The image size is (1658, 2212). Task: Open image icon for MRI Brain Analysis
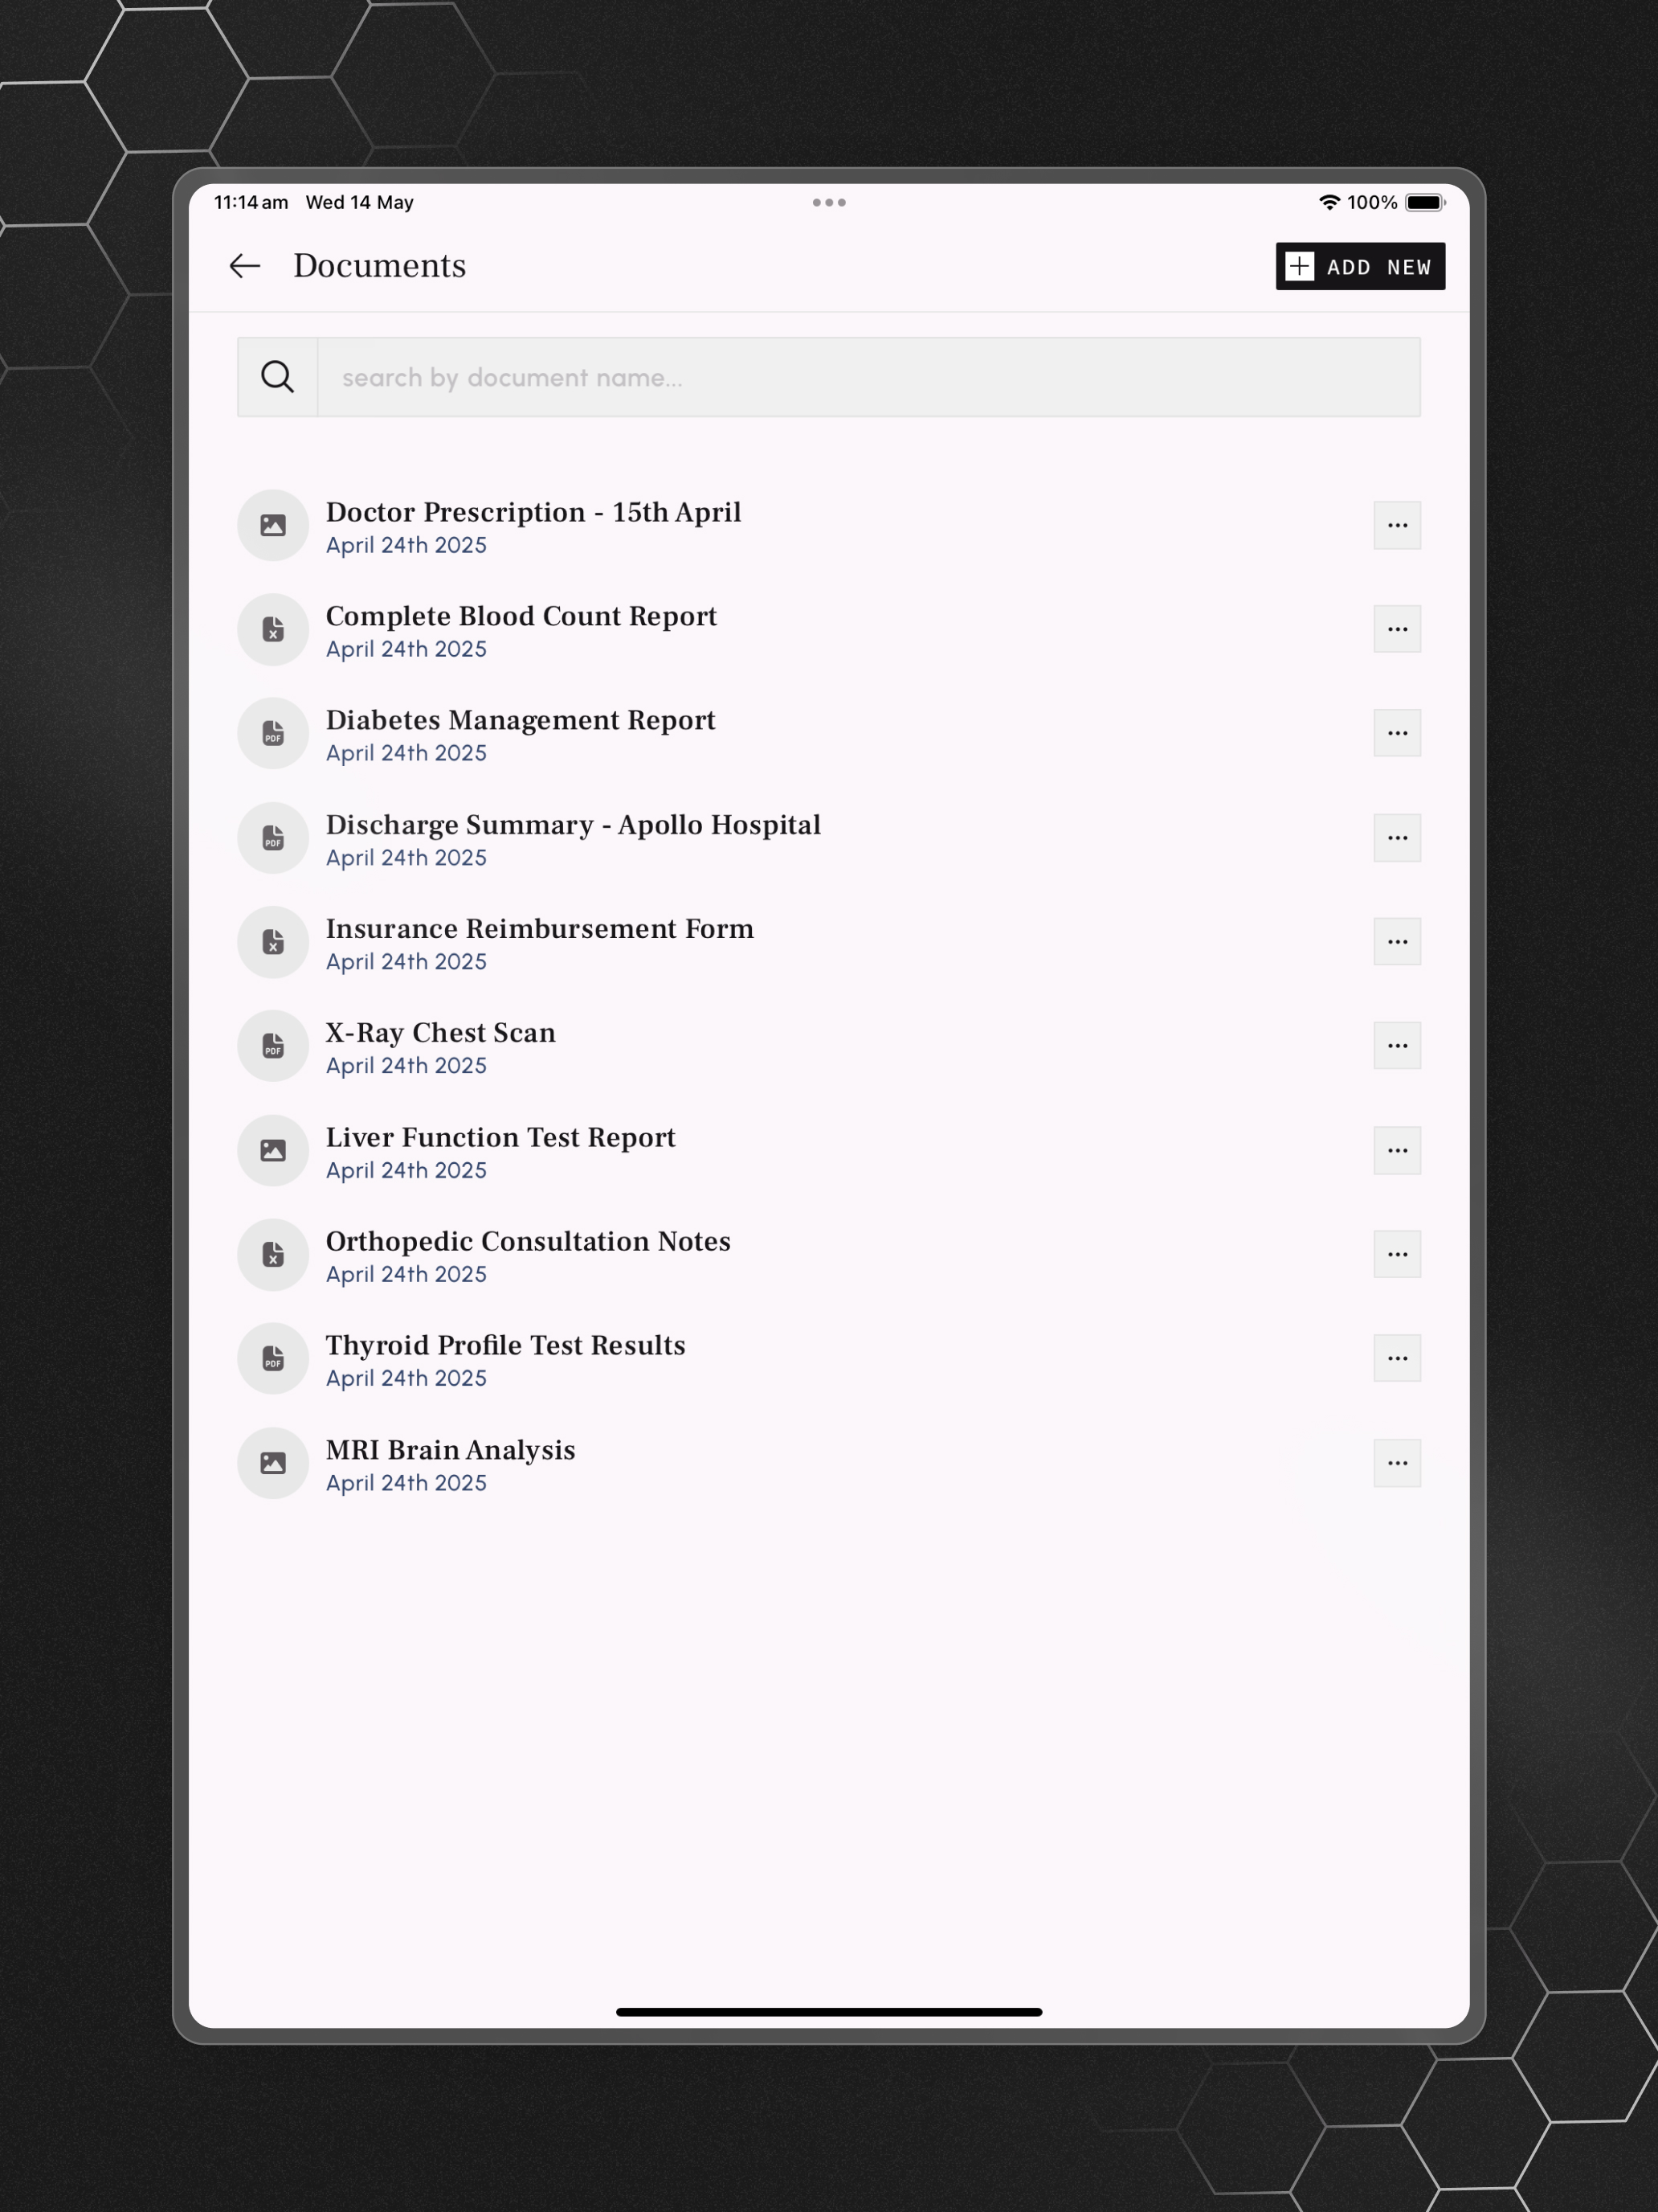[x=273, y=1463]
